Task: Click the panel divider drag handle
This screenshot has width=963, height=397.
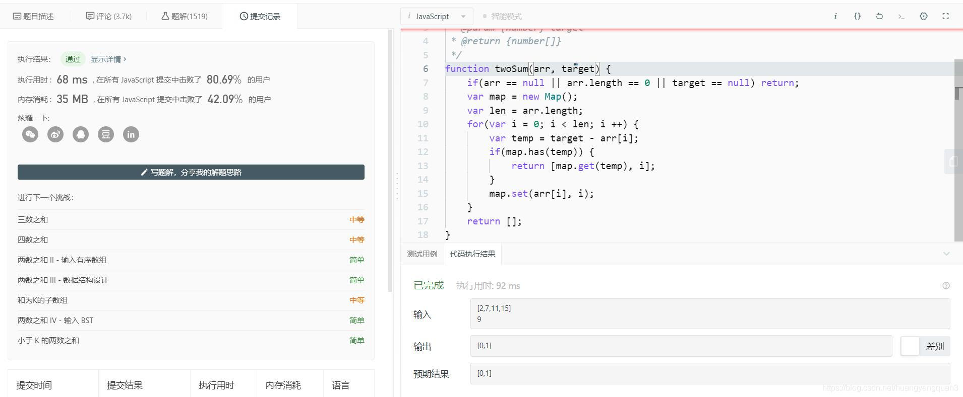Action: click(x=397, y=186)
